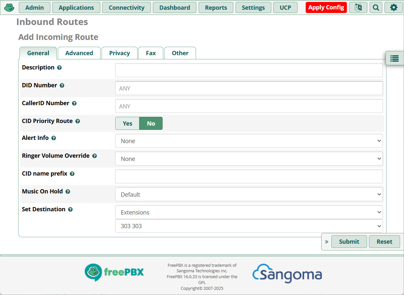Screen dimensions: 404x295
Task: Open the Connectivity menu
Action: click(x=126, y=7)
